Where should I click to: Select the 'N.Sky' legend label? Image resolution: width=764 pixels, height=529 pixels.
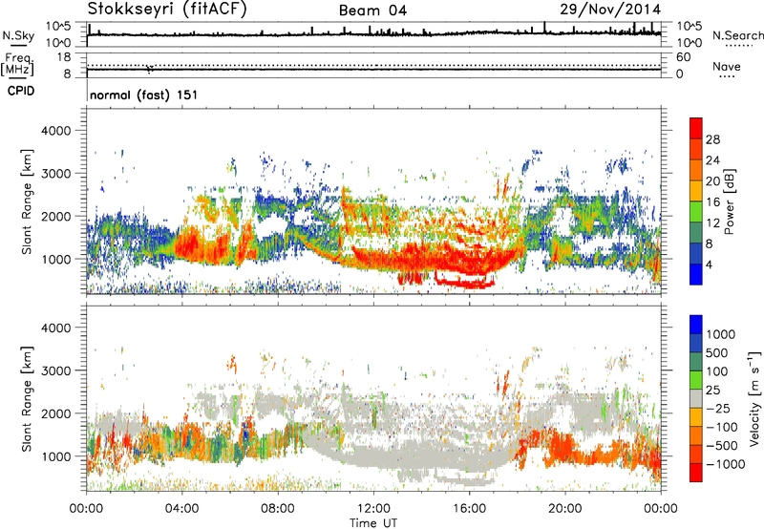18,35
